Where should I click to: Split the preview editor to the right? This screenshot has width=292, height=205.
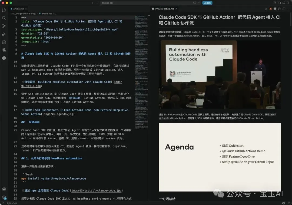click(284, 9)
